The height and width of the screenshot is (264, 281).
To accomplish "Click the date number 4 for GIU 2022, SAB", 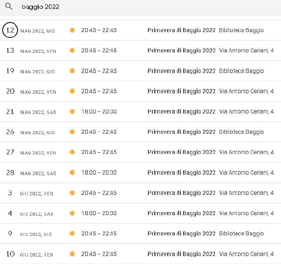I will [10, 213].
